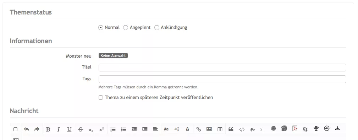Click the undo arrow in editor toolbar
The image size is (358, 140).
coord(27,129)
